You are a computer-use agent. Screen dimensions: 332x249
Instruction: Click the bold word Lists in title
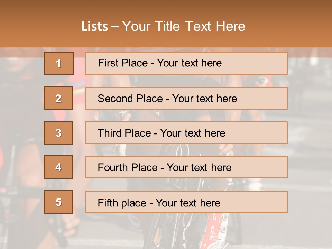coord(94,27)
